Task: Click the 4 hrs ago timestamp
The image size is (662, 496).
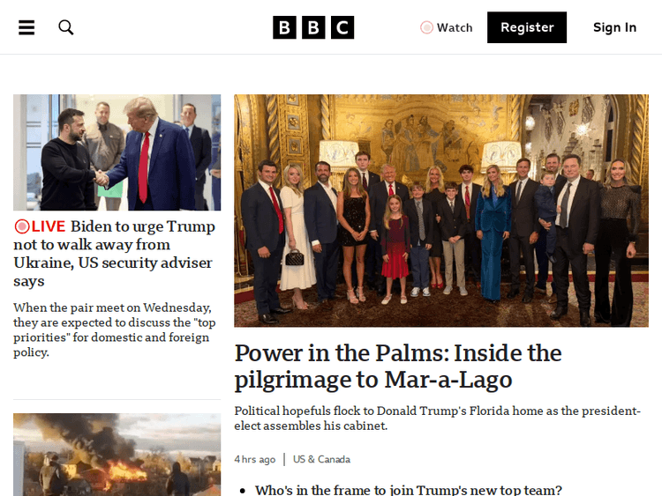Action: coord(254,459)
